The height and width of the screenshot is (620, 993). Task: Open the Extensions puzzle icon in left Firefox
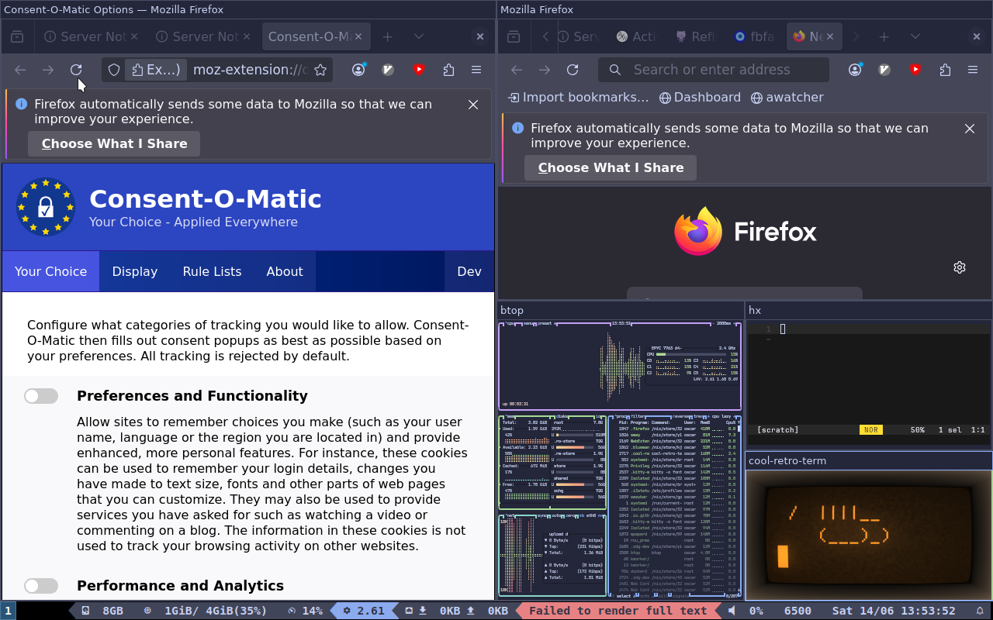click(x=448, y=70)
